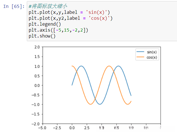This screenshot has width=177, height=134.
Task: Click the 2.0 y-axis tick label
Action: click(37, 47)
